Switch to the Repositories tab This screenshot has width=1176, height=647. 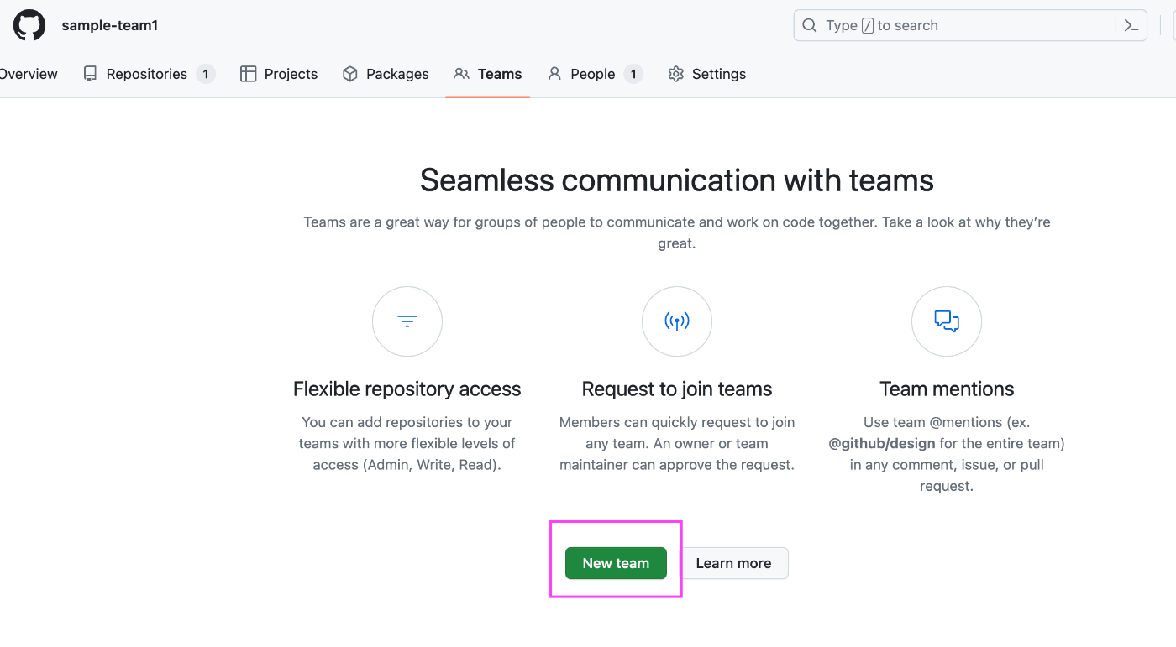[x=147, y=74]
